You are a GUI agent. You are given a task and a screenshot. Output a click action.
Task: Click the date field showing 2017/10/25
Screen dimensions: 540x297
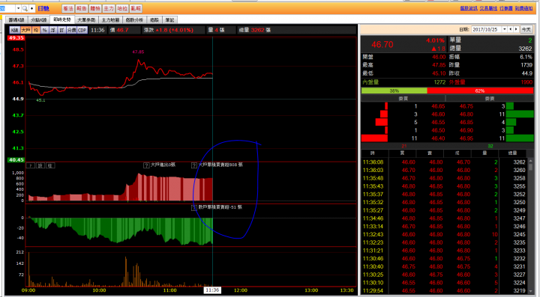(x=486, y=29)
